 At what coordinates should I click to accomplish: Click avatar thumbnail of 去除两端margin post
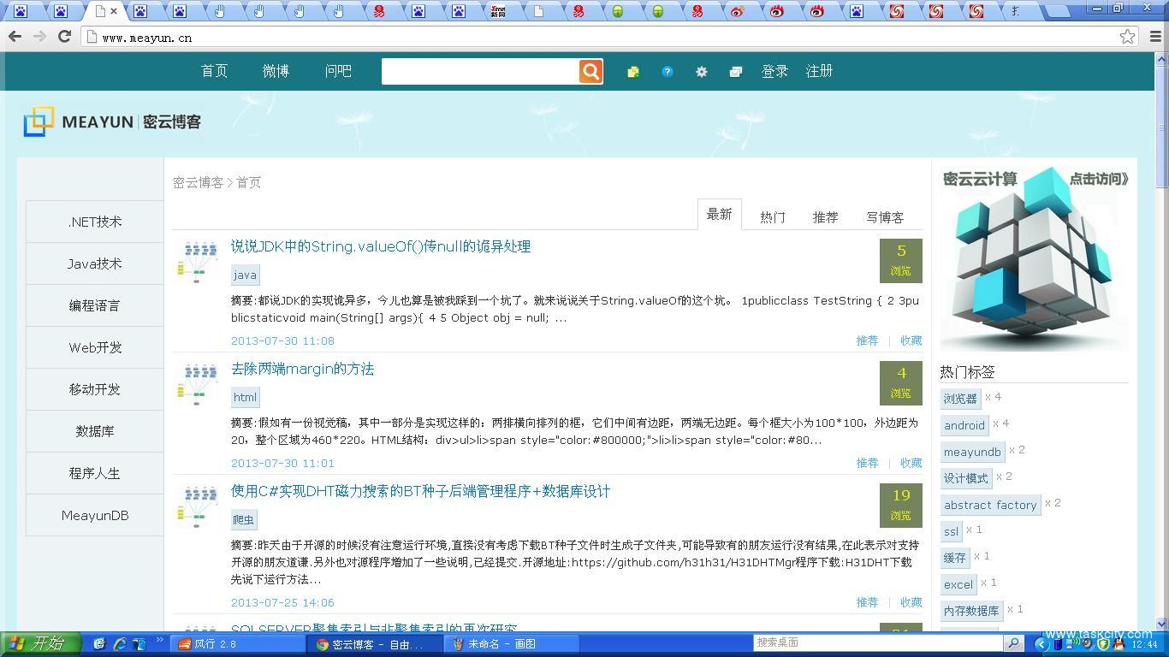click(x=198, y=384)
